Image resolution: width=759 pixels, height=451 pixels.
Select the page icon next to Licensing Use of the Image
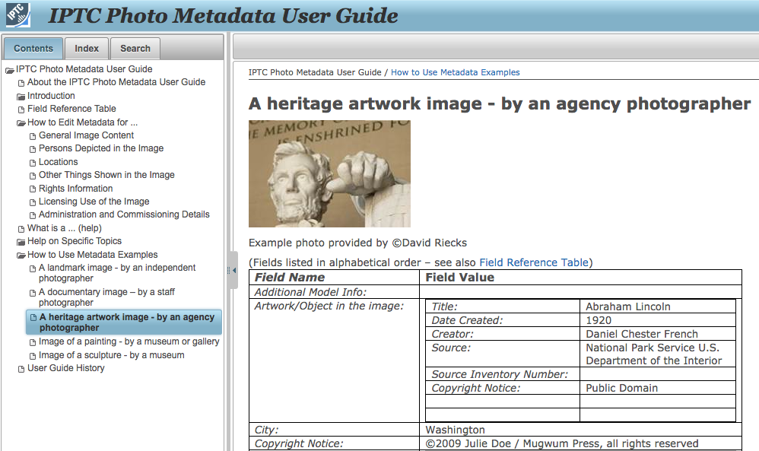click(x=32, y=201)
